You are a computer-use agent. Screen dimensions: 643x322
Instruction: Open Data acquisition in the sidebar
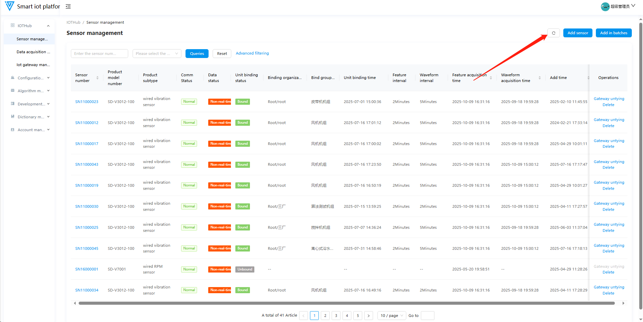click(33, 52)
